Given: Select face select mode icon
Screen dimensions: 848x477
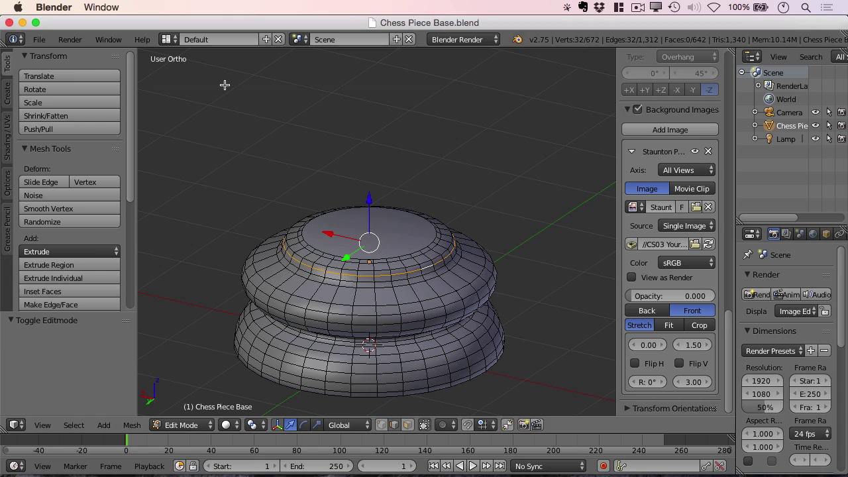Looking at the screenshot, I should pos(408,425).
